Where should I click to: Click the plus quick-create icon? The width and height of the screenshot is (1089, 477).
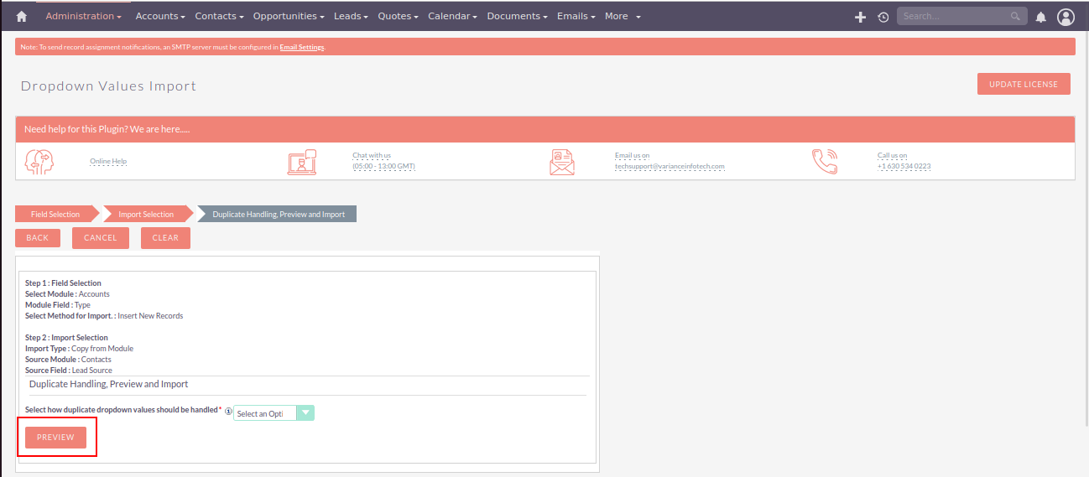coord(860,17)
